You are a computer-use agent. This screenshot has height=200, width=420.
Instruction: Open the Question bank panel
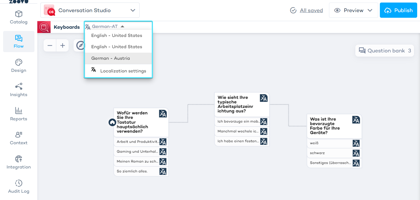pos(385,51)
